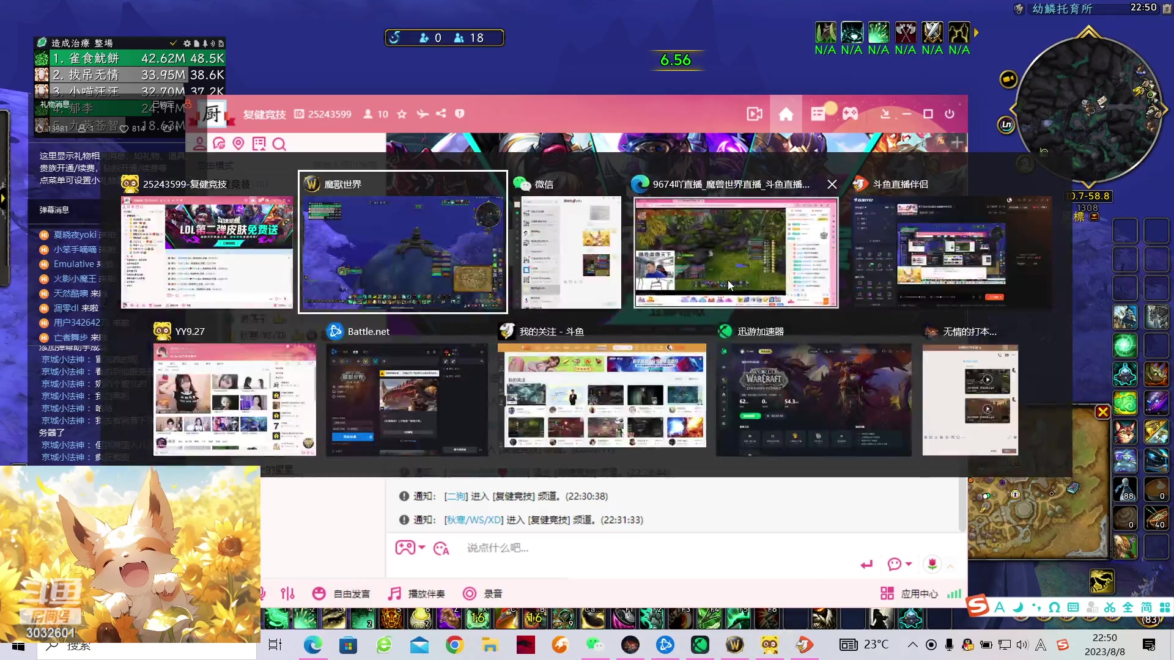
Task: Toggle Sogou punctuation mode
Action: tap(1036, 607)
